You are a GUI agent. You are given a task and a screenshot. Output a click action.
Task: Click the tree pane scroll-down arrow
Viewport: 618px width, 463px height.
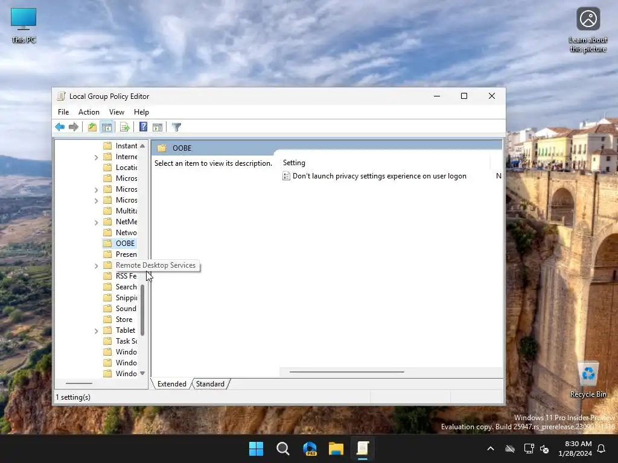[x=142, y=373]
